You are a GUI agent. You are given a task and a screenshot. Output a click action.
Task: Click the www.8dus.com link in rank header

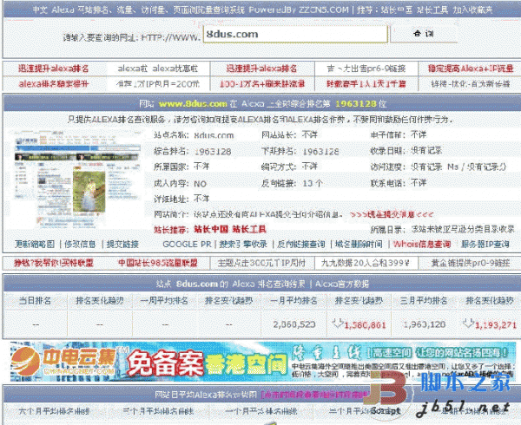click(x=193, y=104)
